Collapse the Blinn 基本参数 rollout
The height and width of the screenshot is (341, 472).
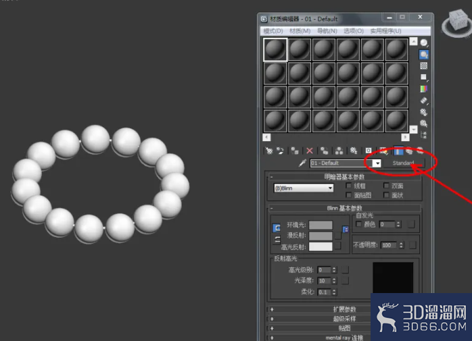tap(344, 208)
